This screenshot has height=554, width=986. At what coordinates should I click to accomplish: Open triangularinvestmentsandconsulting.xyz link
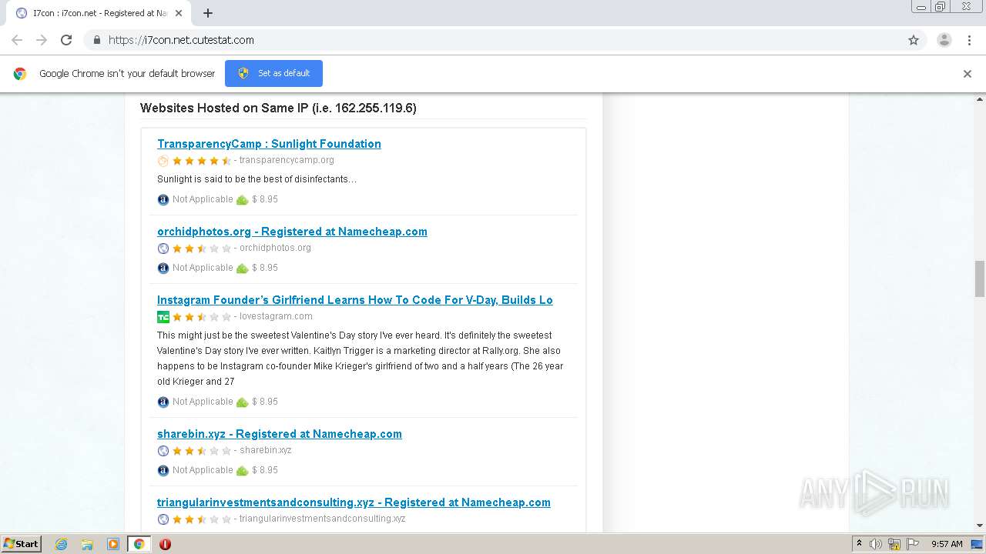[354, 502]
